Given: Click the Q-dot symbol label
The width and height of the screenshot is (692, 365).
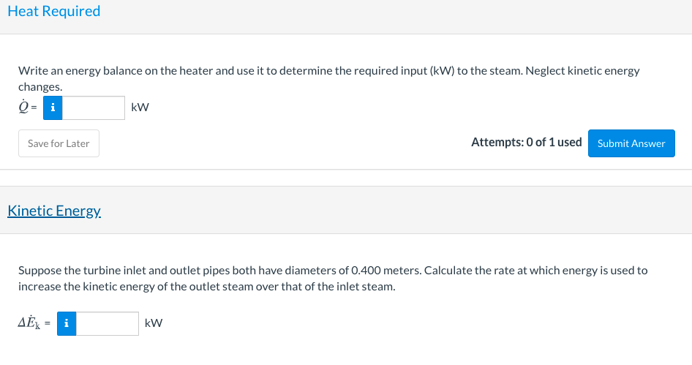Looking at the screenshot, I should (24, 108).
